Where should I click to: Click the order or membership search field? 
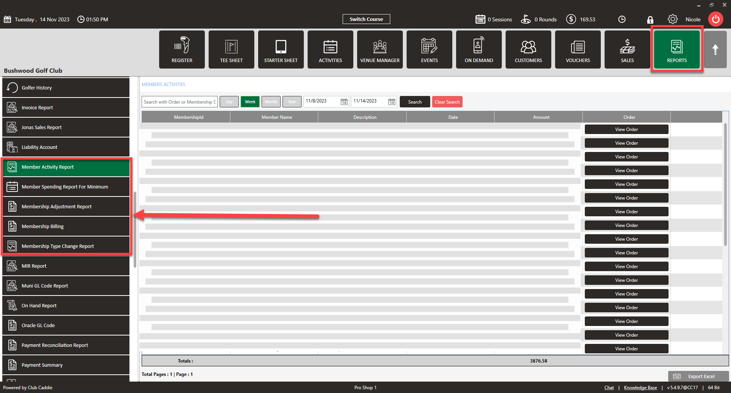(x=179, y=102)
